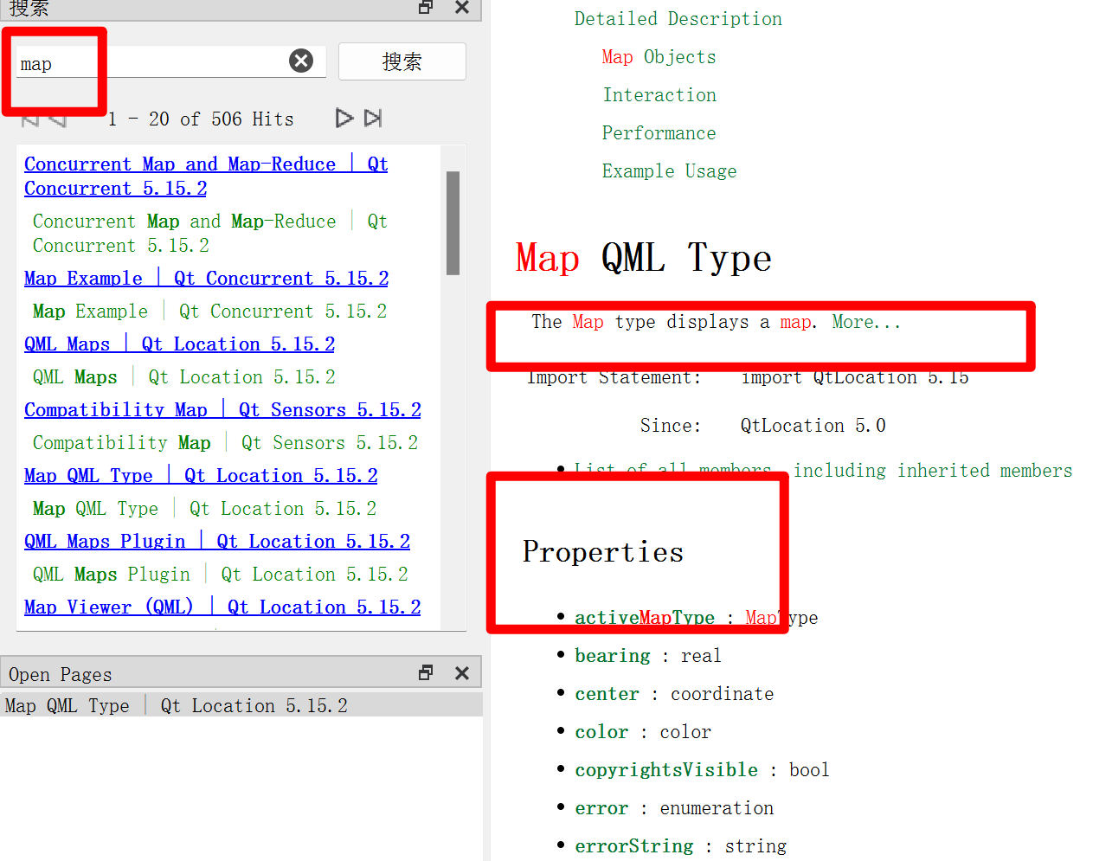Viewport: 1112px width, 861px height.
Task: Close the Open Pages panel
Action: pos(462,673)
